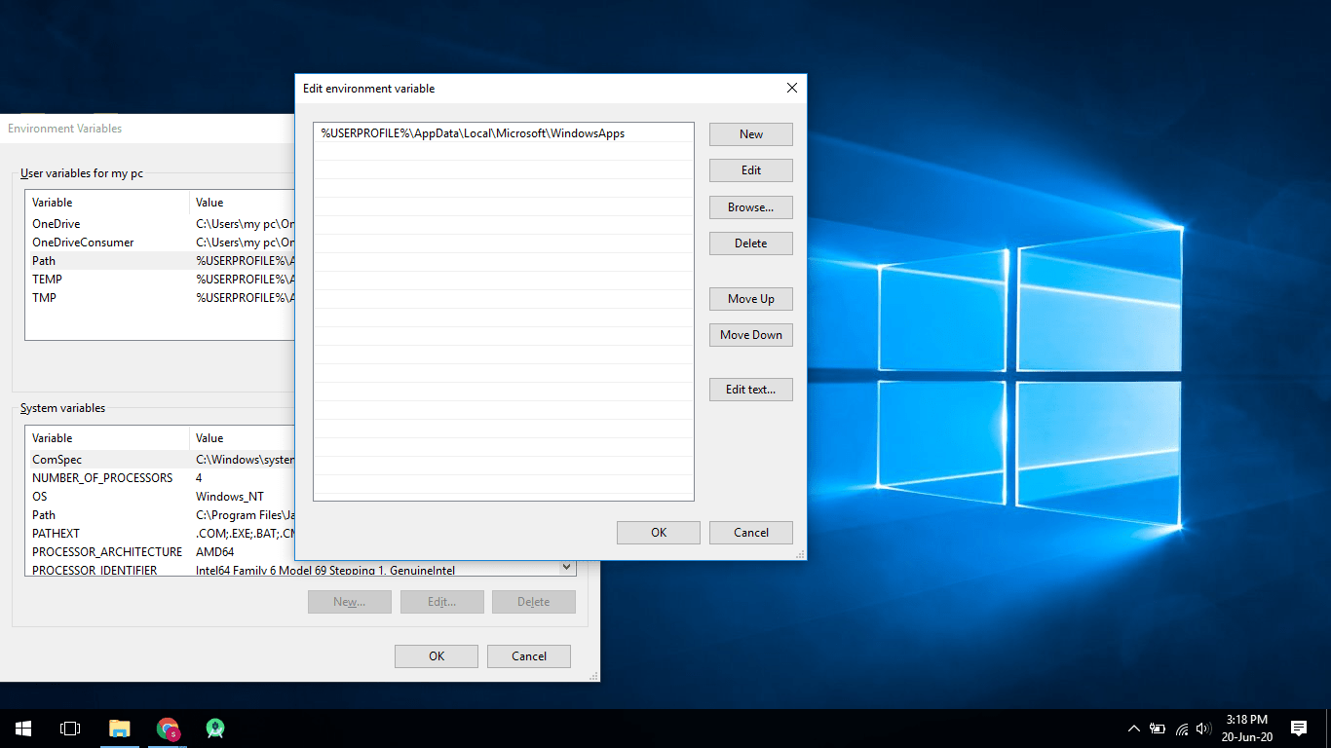Open Edit text for the path variable
The width and height of the screenshot is (1331, 748).
coord(750,389)
